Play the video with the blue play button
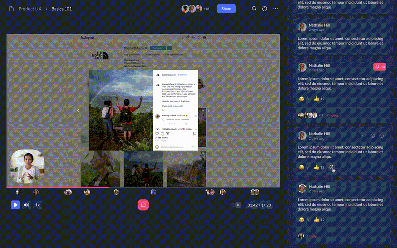This screenshot has height=248, width=397. (x=15, y=205)
